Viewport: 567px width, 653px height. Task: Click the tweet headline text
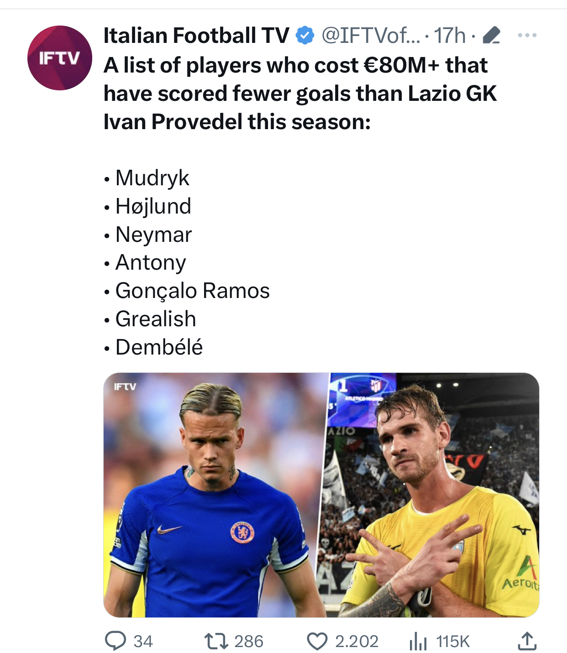300,94
